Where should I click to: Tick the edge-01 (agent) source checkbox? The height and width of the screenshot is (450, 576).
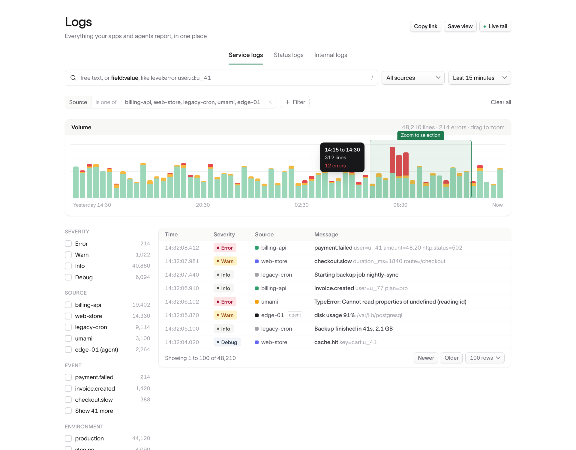click(68, 349)
